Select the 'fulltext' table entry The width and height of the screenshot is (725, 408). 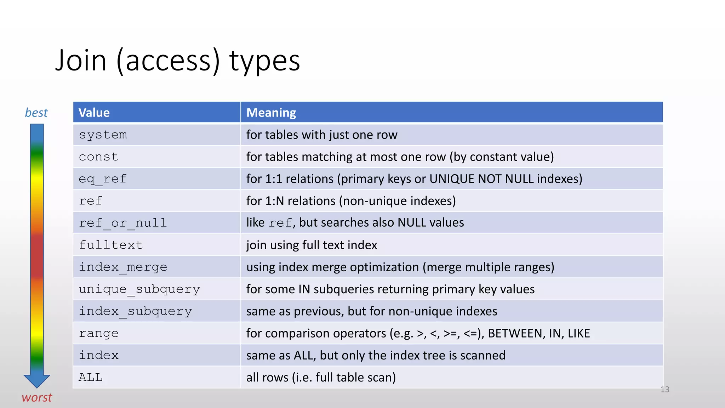coord(111,245)
